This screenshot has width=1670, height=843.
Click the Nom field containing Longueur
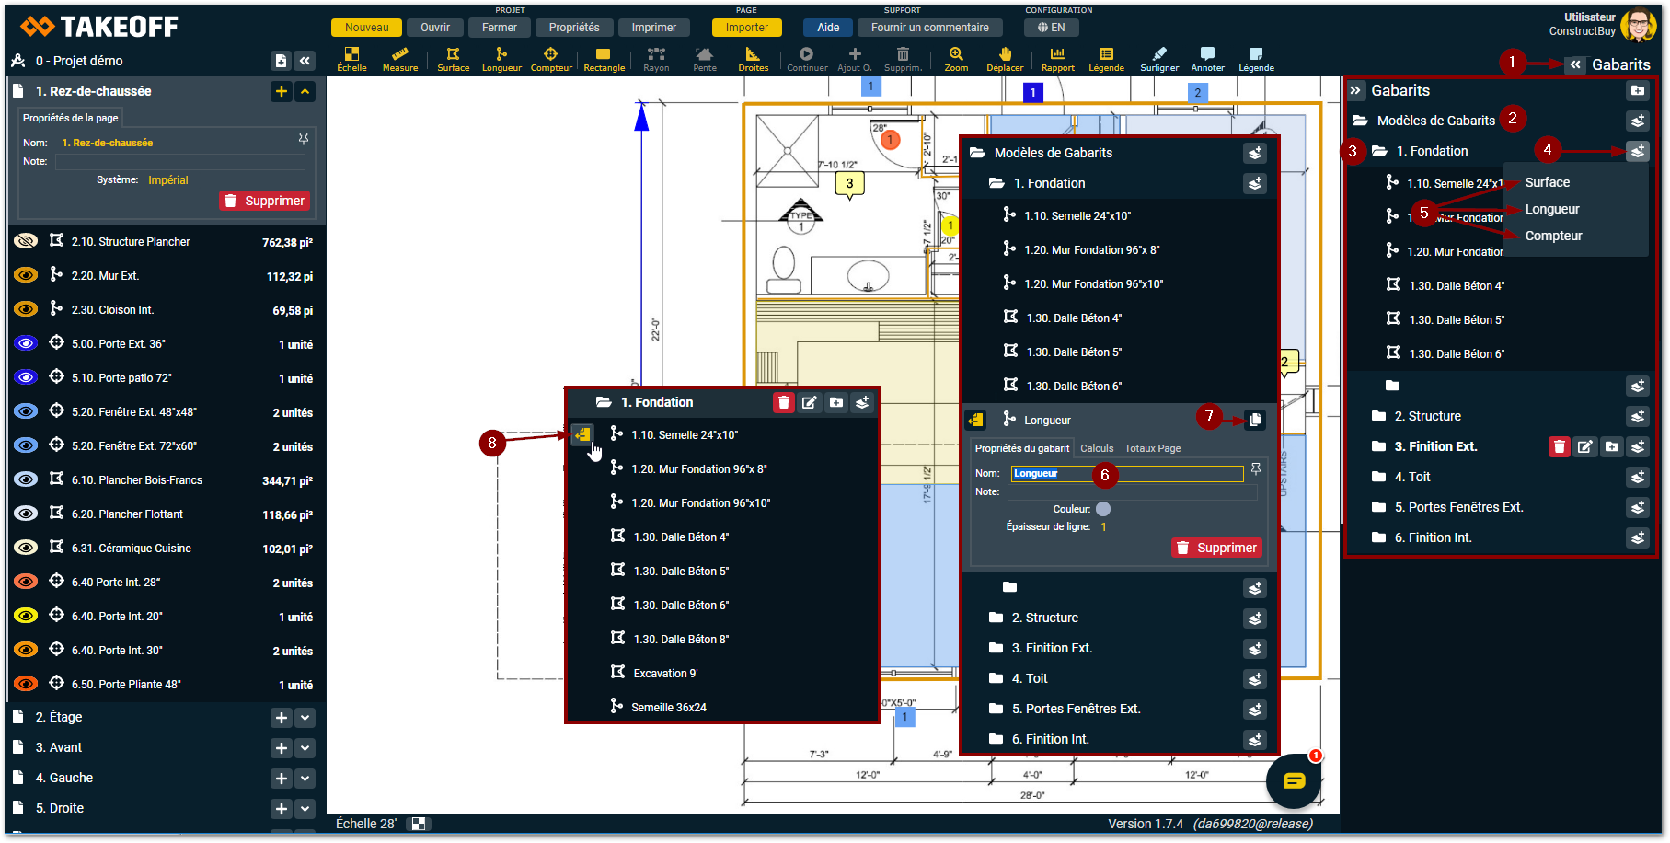click(x=1126, y=473)
